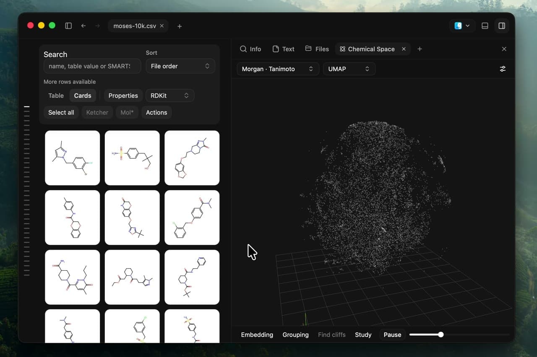Select the chlorobenzyl ether dimethylbenzamide card
Viewport: 537px width, 357px height.
(192, 217)
